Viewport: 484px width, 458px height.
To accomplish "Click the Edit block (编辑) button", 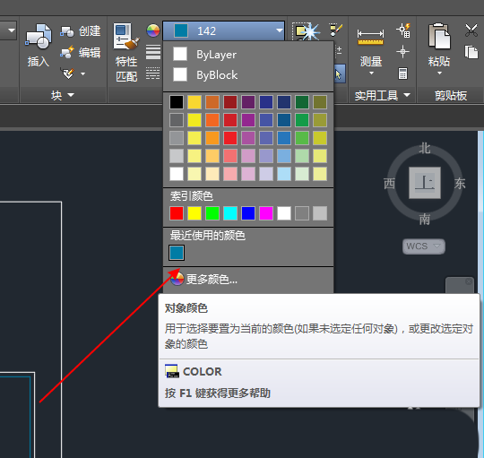I will (x=81, y=53).
